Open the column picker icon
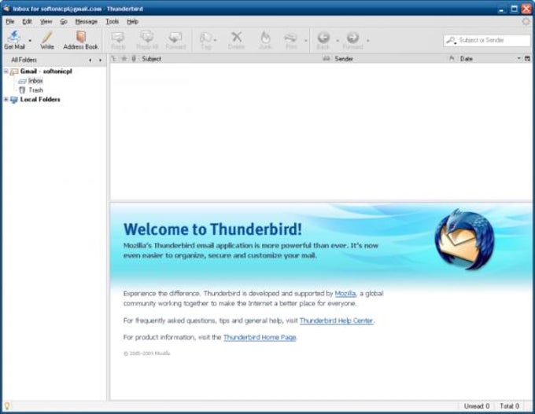The image size is (535, 414). coord(527,59)
